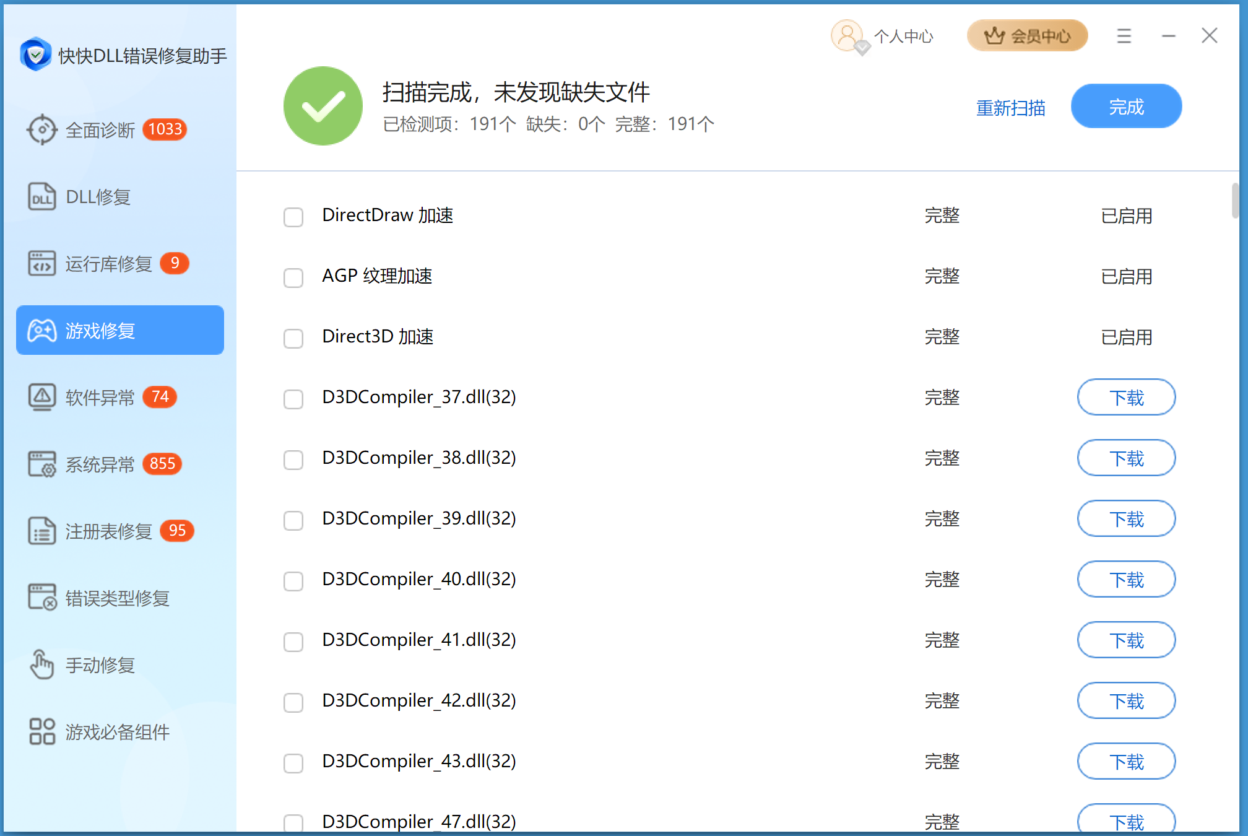Click the vertical scrollbar thumb
The height and width of the screenshot is (836, 1248).
[1234, 201]
